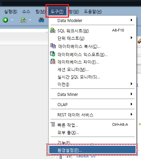Screen dimensions: 141x159
Task: Click the OLAP submenu arrow
Action: (x=131, y=104)
